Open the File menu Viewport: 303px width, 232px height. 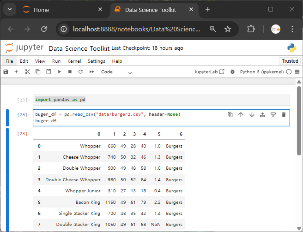coord(9,61)
